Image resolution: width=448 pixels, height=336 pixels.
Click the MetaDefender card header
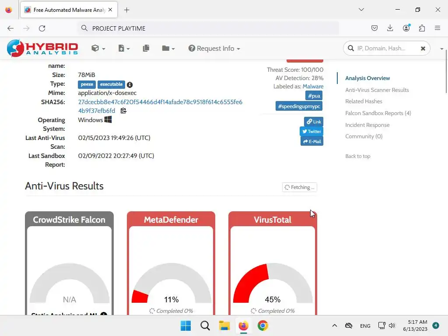171,220
